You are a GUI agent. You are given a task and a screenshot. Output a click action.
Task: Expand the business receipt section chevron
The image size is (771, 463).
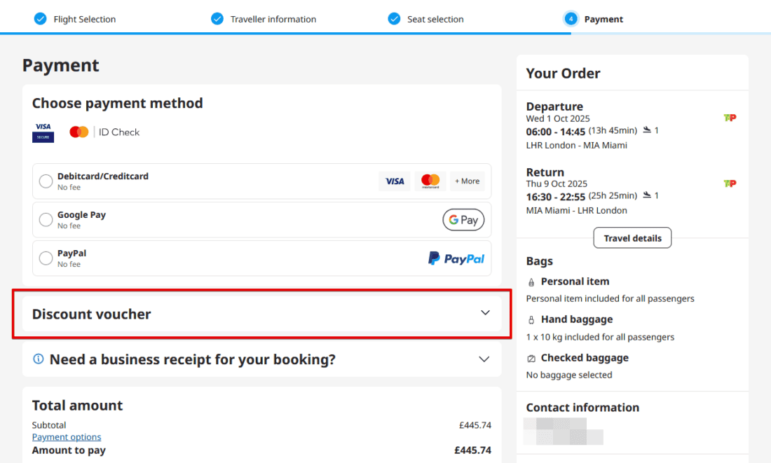tap(484, 359)
